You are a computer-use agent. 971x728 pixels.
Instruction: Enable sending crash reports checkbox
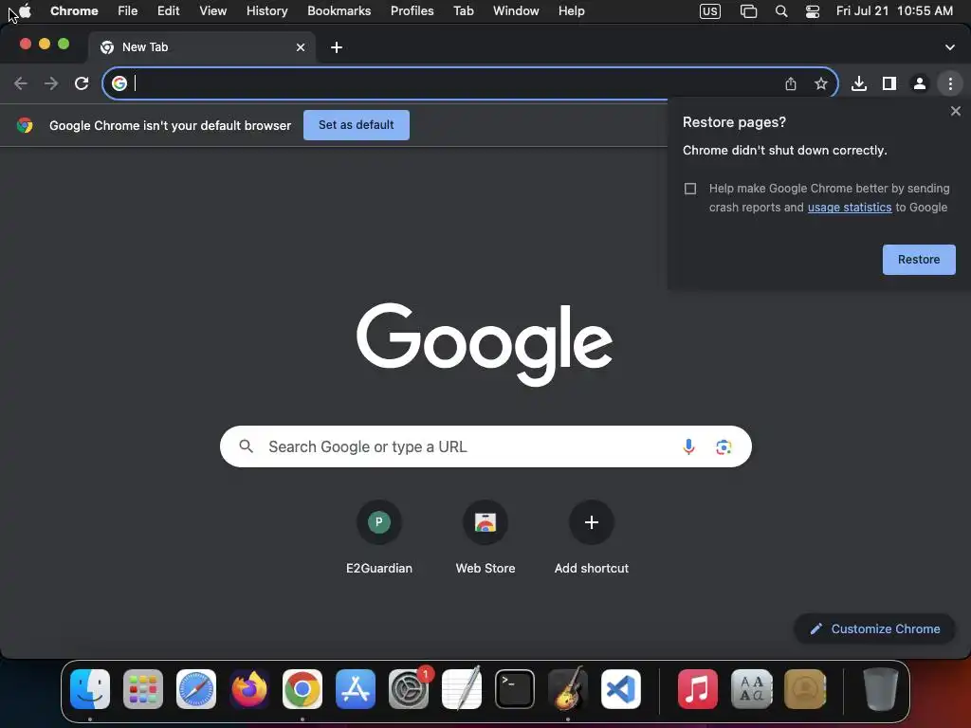pos(690,189)
